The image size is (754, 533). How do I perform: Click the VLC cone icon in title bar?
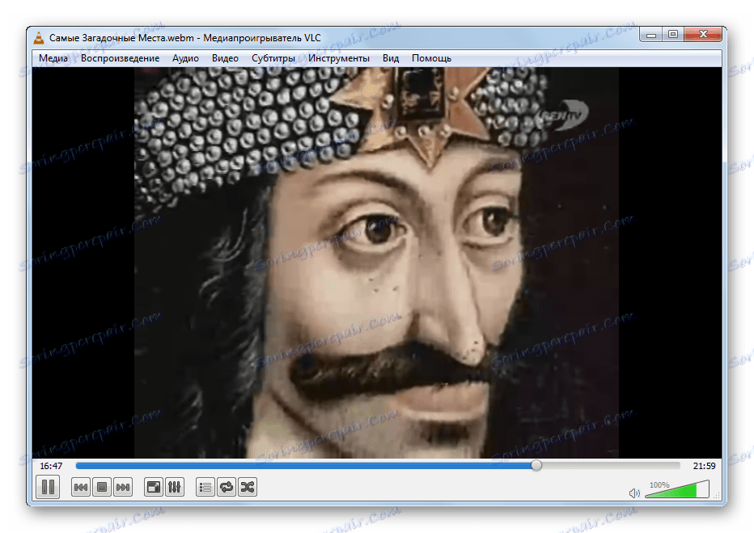pyautogui.click(x=39, y=38)
